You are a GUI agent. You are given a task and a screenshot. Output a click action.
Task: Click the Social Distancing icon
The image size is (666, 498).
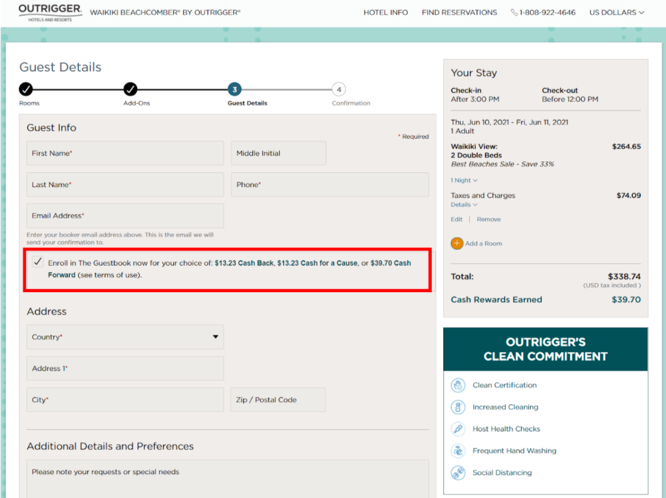click(x=458, y=473)
